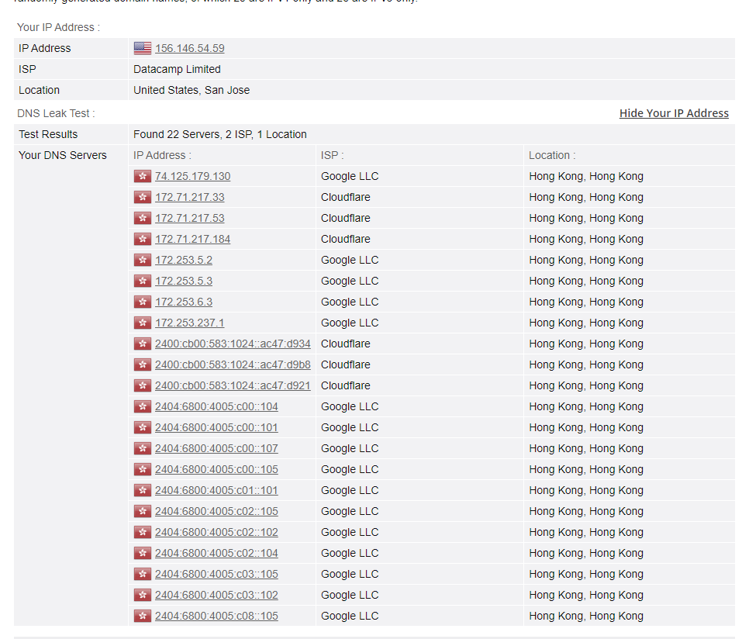
Task: Click Hong Kong location in the 172.253.237.1 row
Action: [586, 323]
